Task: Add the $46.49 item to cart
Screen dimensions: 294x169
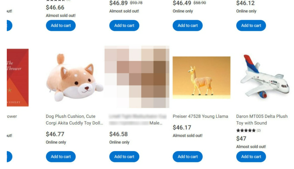Action: click(188, 25)
